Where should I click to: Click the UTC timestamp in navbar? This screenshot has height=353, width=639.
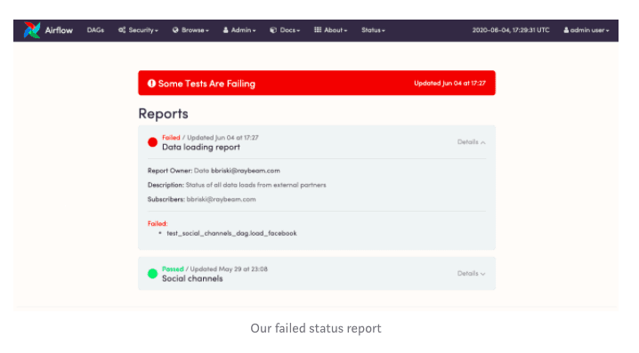point(511,30)
